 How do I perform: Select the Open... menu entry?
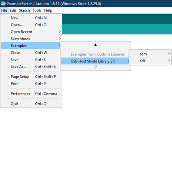(x=31, y=25)
